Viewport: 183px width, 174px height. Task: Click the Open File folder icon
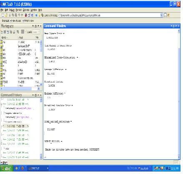click(x=6, y=15)
